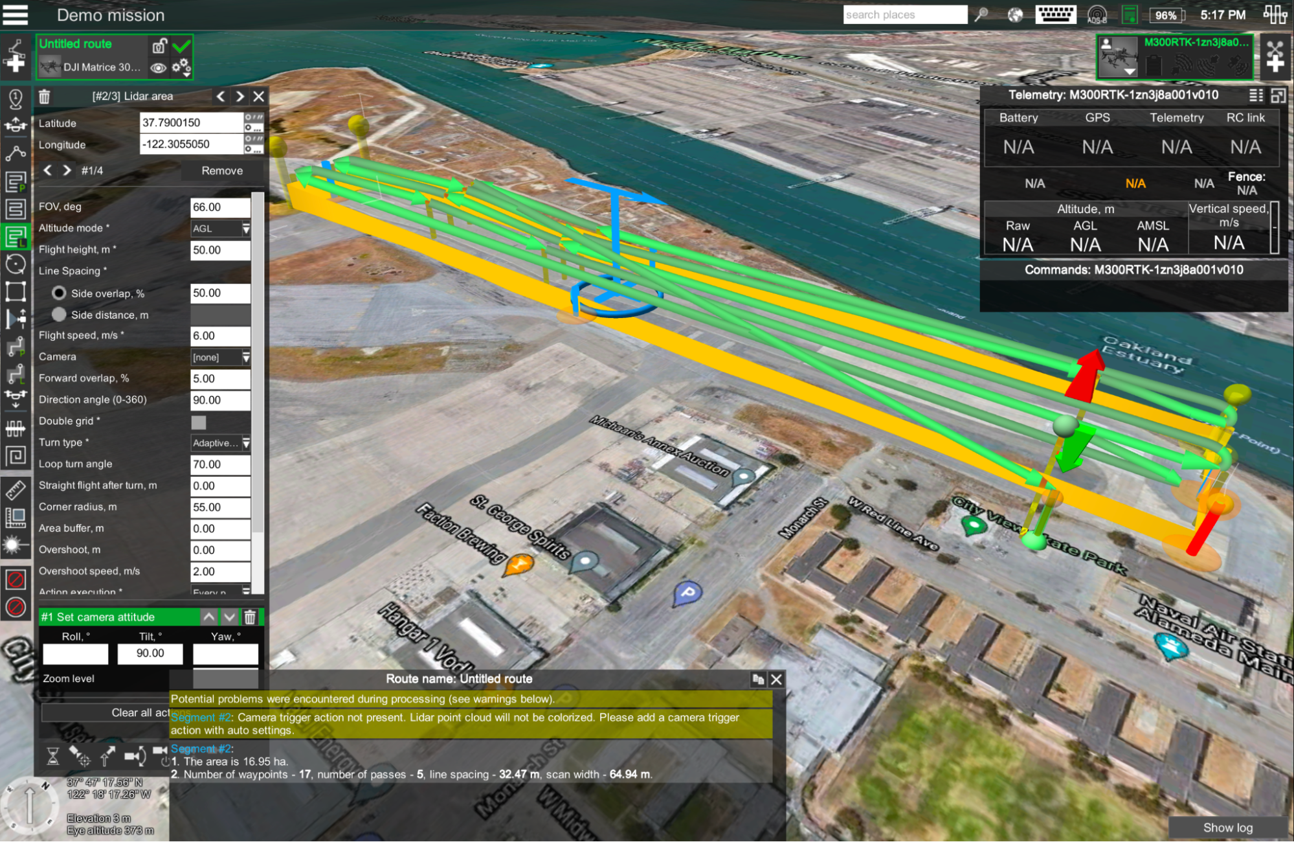Screen dimensions: 1294x842
Task: Click the green route confirm checkmark
Action: click(x=182, y=45)
